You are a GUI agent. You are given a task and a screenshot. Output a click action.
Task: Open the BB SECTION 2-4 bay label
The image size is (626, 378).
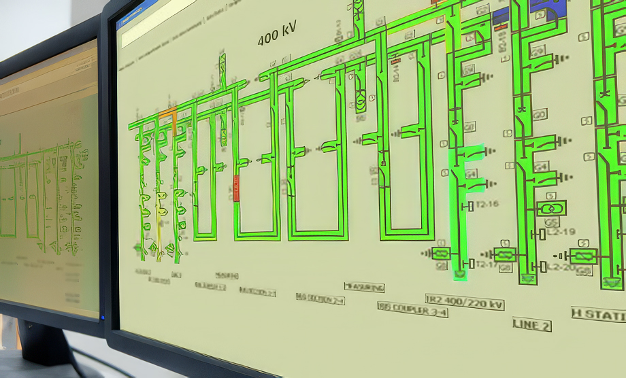tap(320, 298)
